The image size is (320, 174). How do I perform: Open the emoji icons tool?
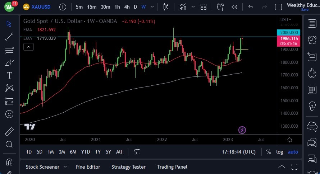coord(9,114)
